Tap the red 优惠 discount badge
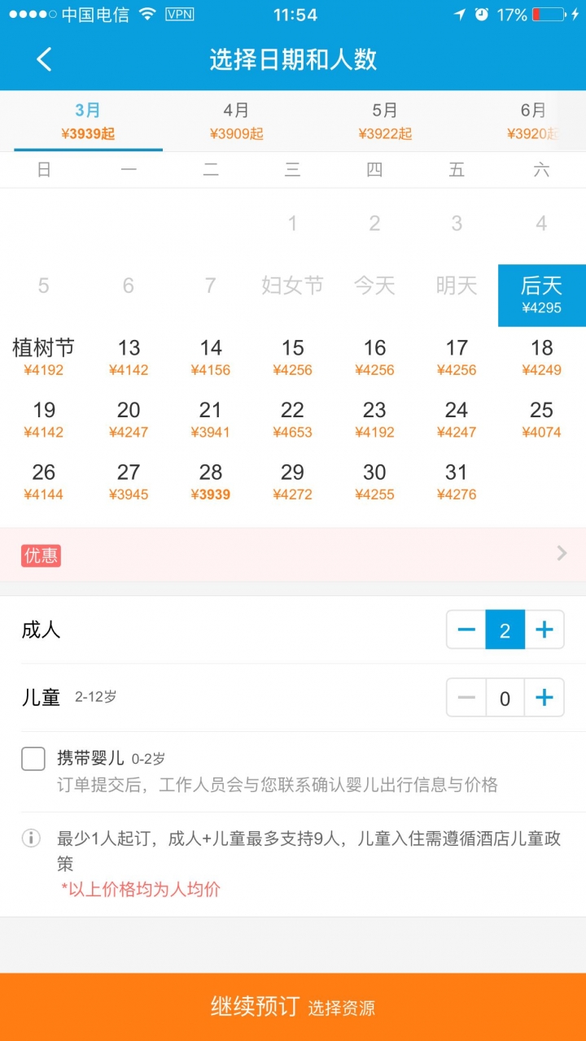Screen dimensions: 586x1041 click(42, 555)
